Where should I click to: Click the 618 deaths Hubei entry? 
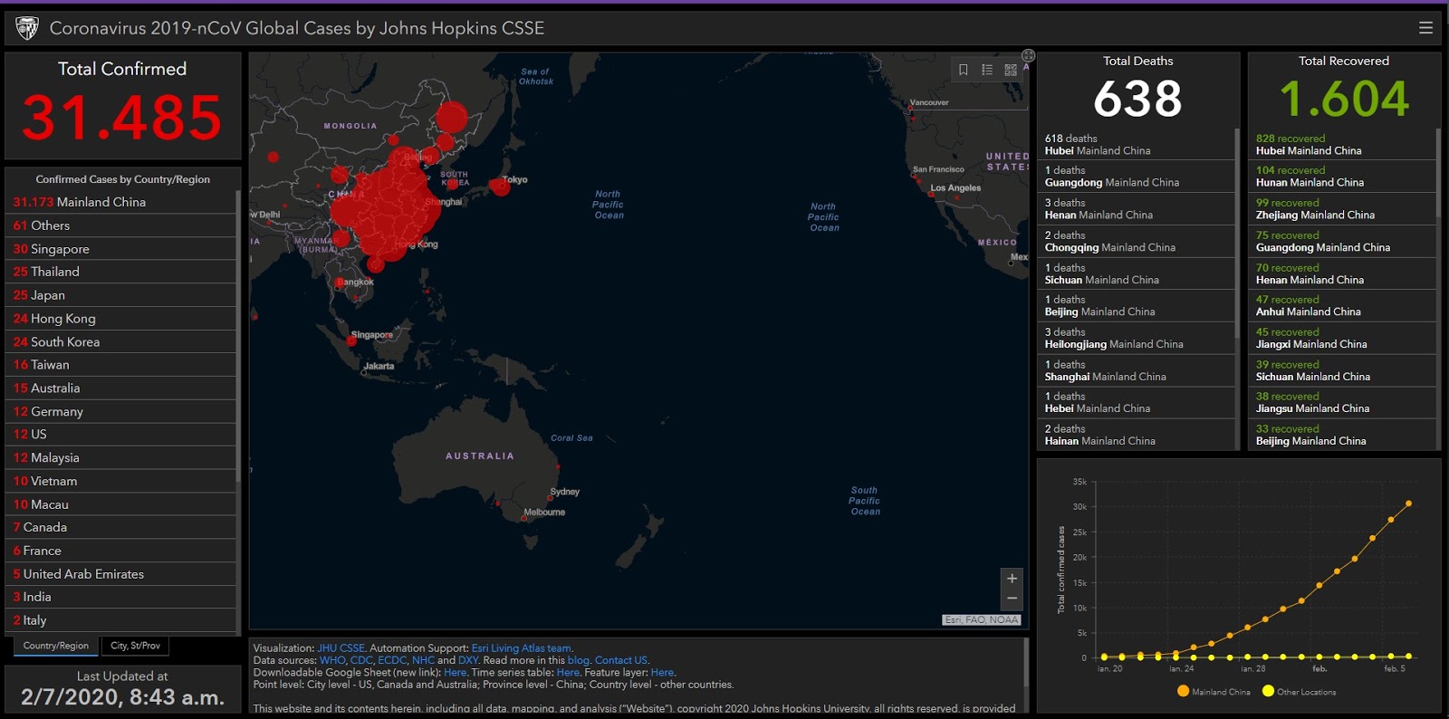click(1136, 145)
